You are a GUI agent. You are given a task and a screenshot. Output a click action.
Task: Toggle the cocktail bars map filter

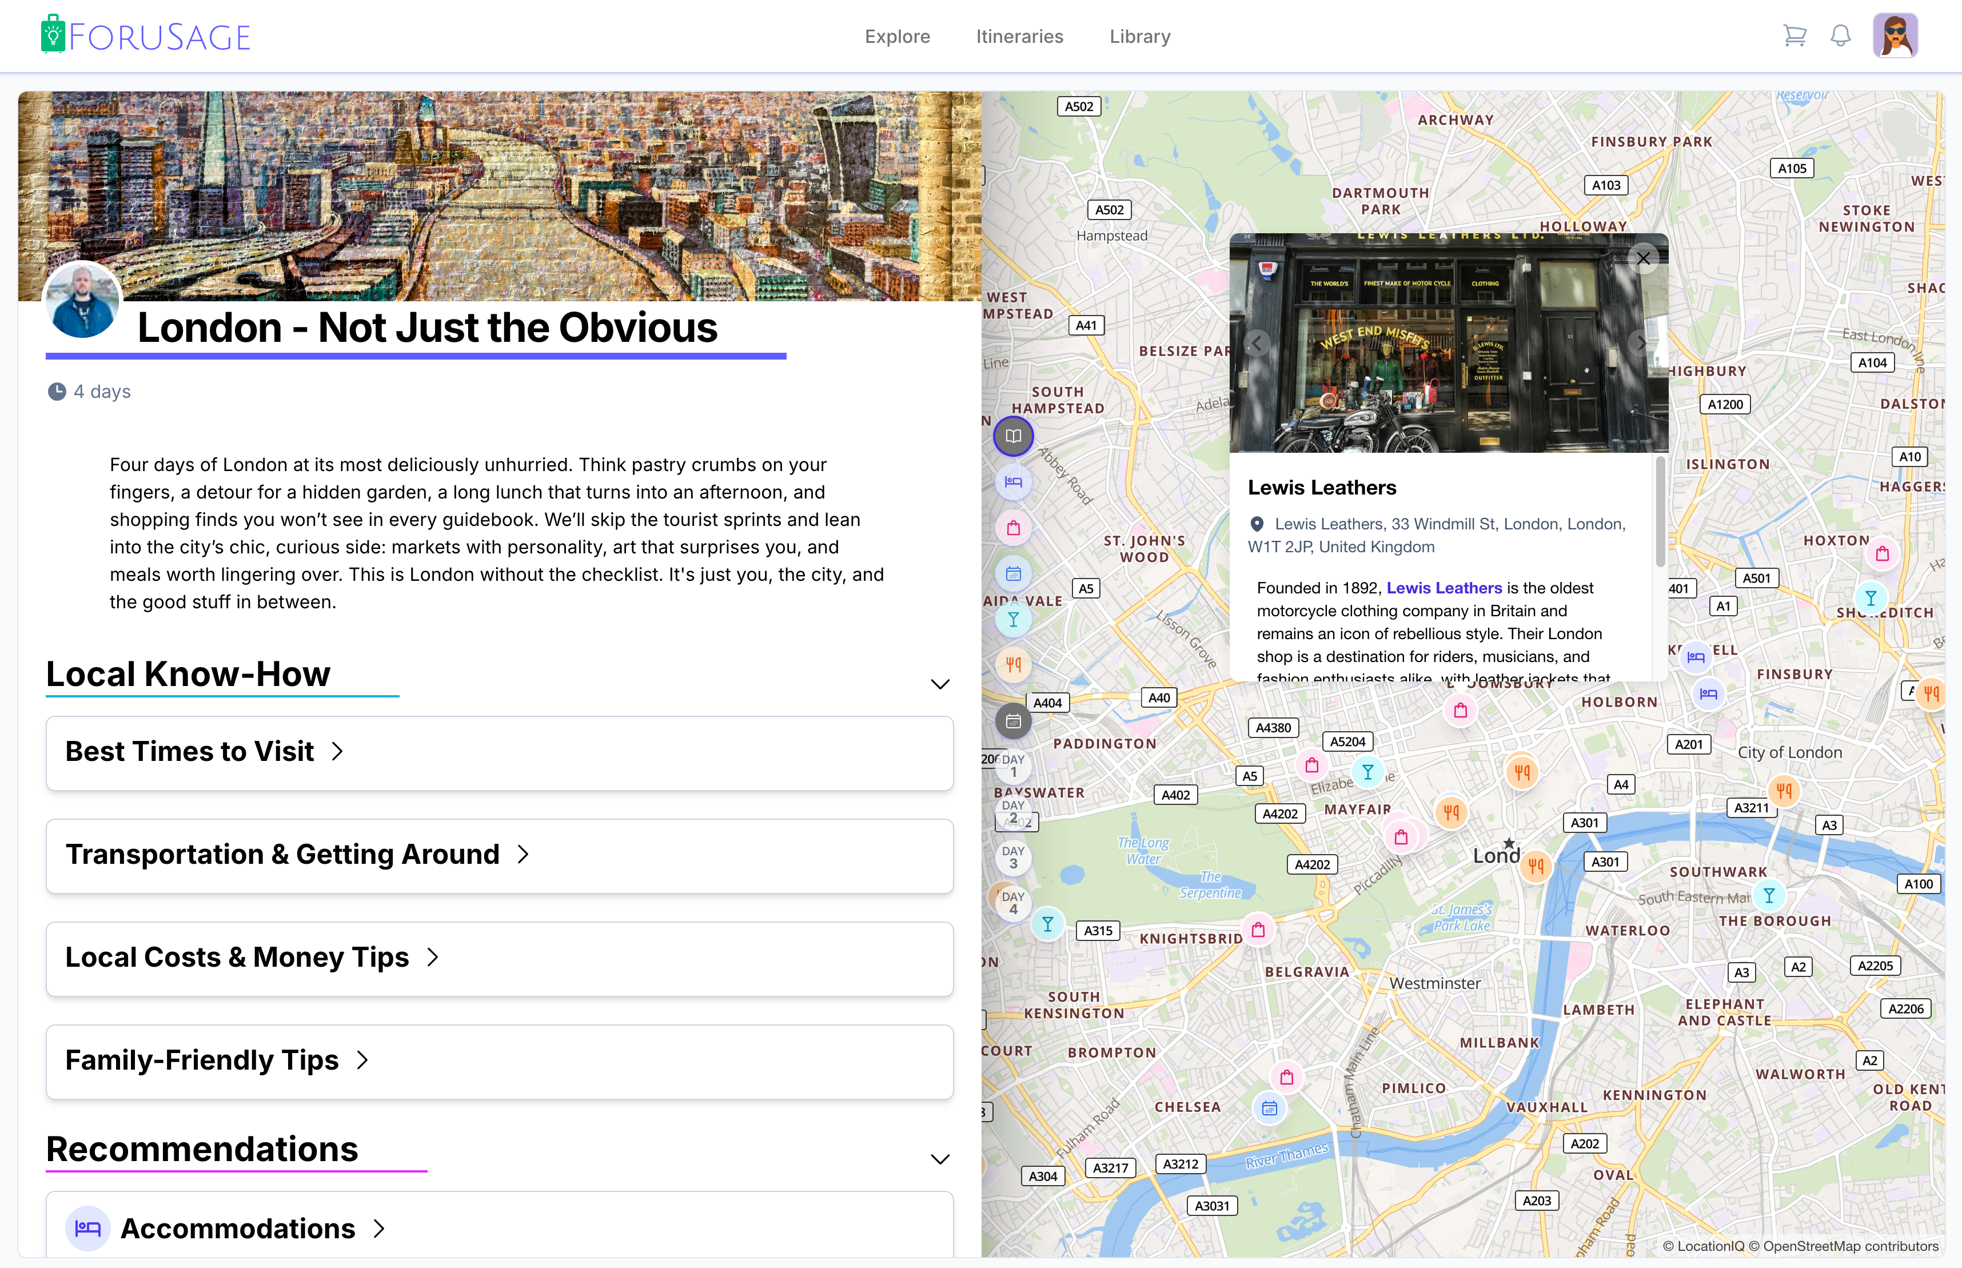[x=1014, y=619]
